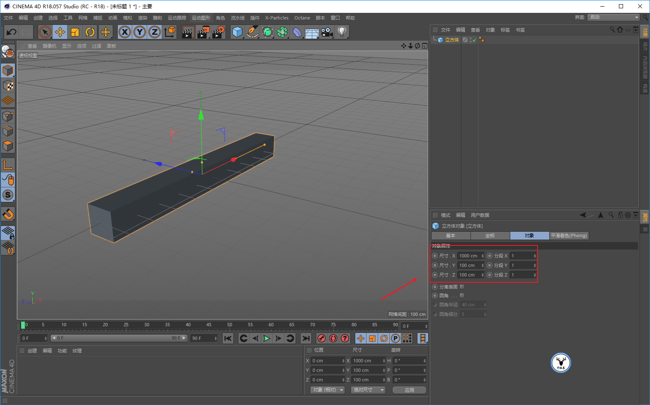This screenshot has width=650, height=405.
Task: Open the 内容浏览器 side tab
Action: pos(645,66)
